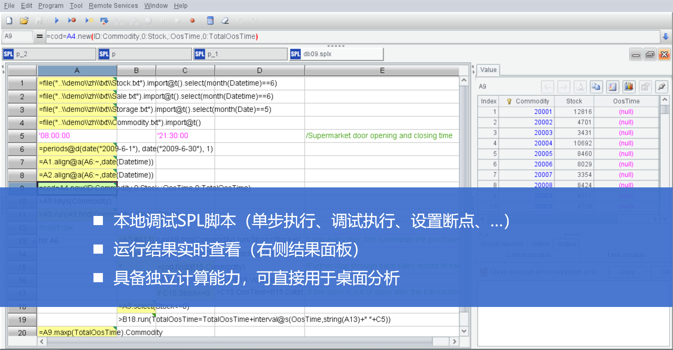Click the bar chart icon in Value panel
This screenshot has height=350, width=673.
[x=629, y=87]
